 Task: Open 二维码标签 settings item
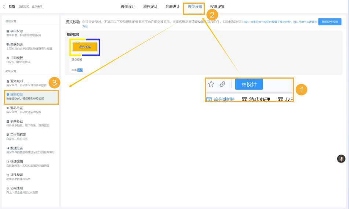[31, 137]
